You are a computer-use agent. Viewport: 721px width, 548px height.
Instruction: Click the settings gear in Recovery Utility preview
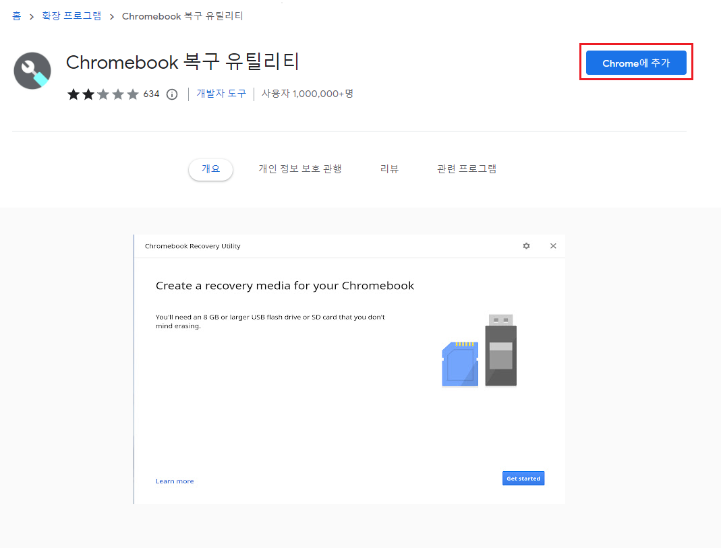point(527,246)
